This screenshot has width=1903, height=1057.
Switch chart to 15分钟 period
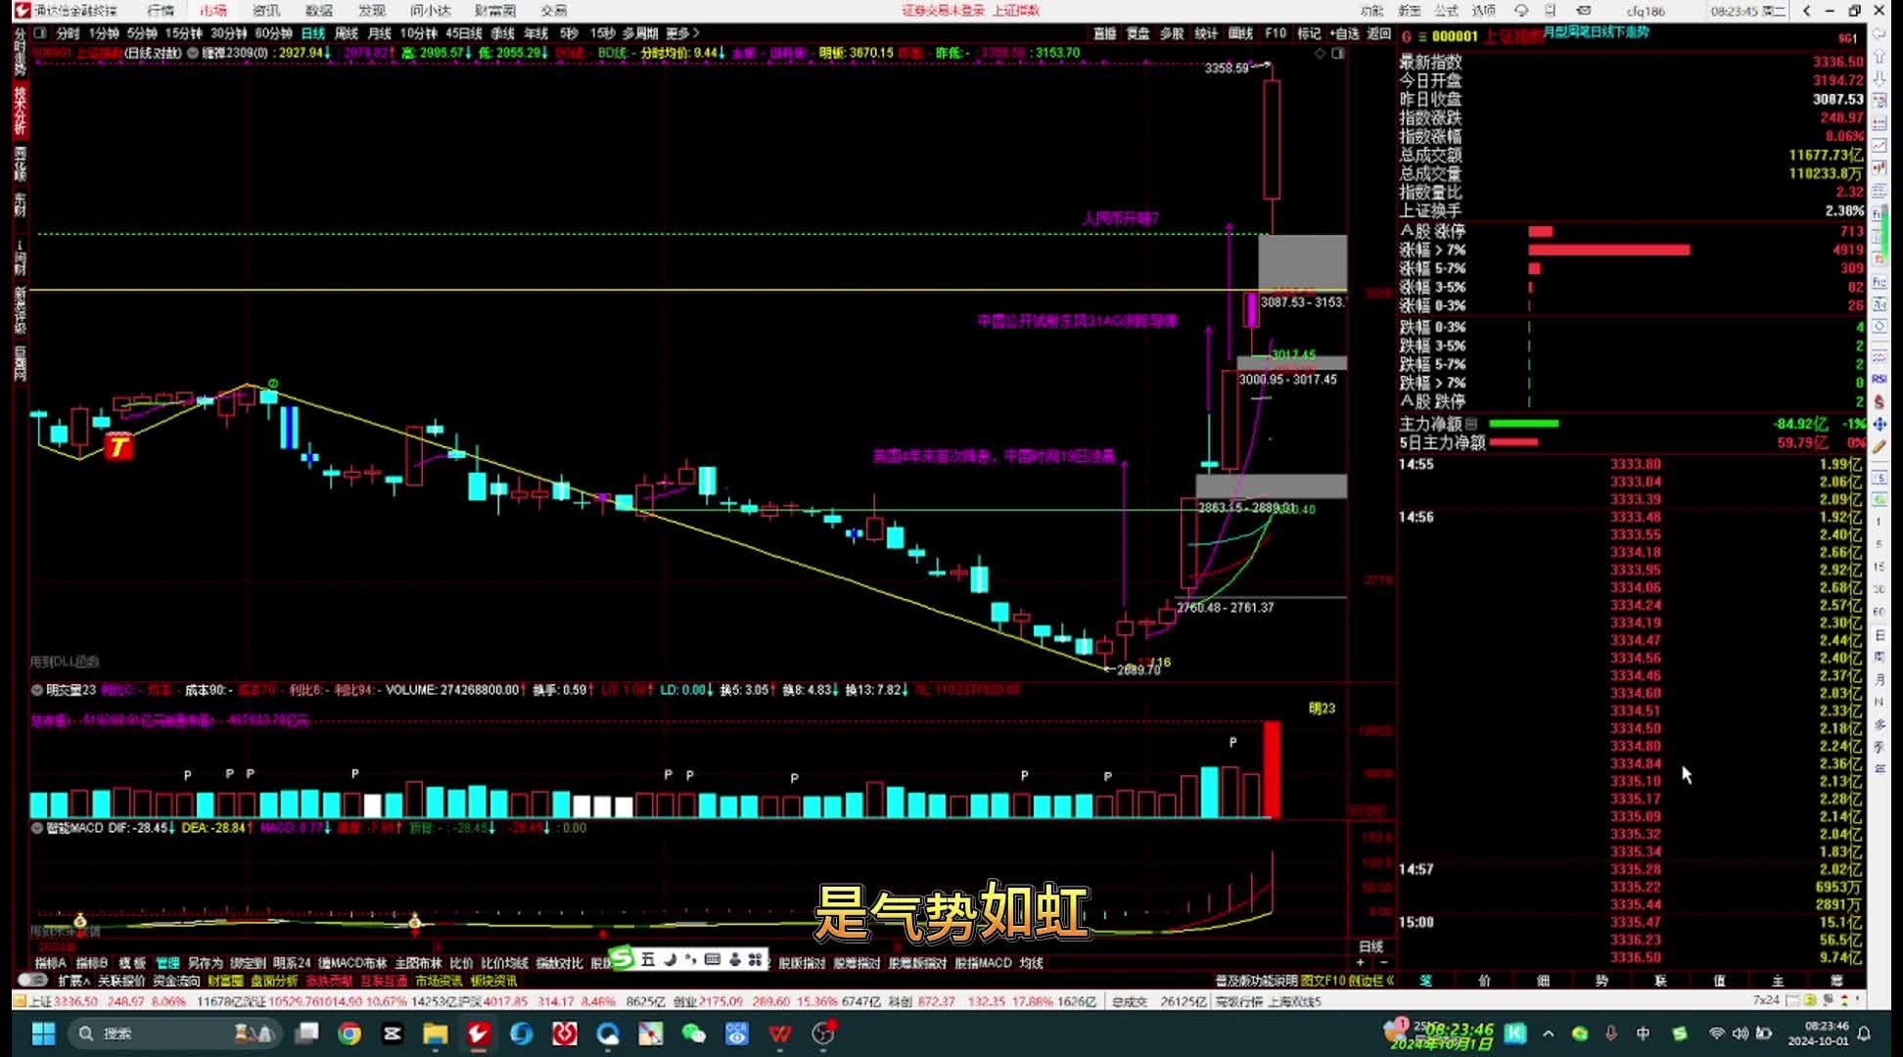183,33
